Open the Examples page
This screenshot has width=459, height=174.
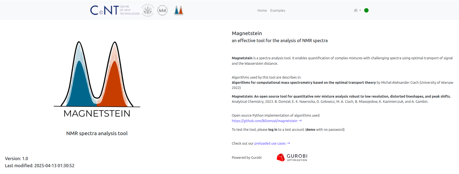[278, 11]
